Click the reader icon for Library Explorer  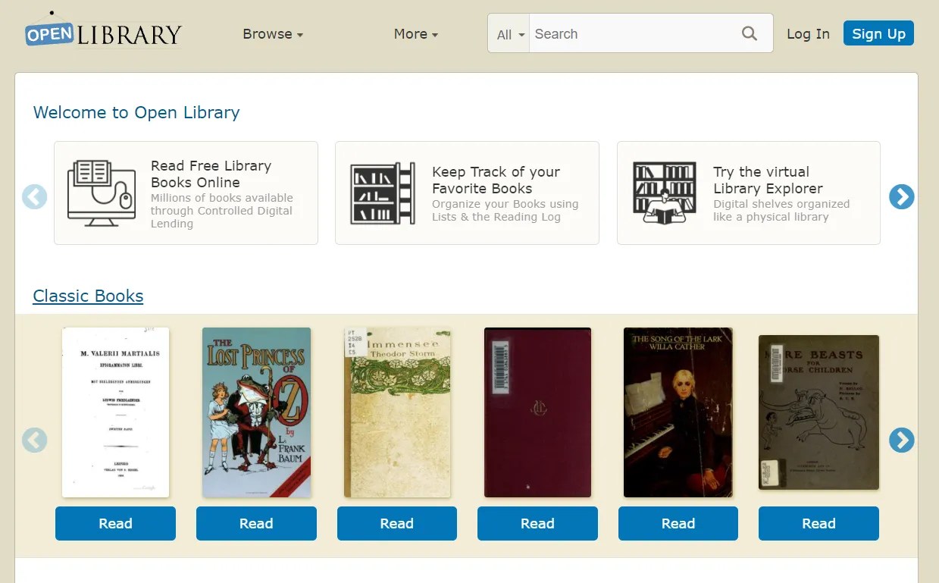(x=665, y=193)
